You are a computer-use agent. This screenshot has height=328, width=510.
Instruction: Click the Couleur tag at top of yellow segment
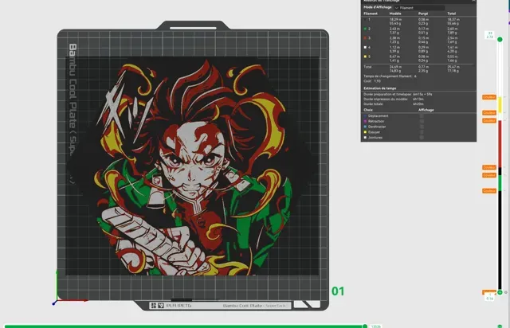coord(488,97)
